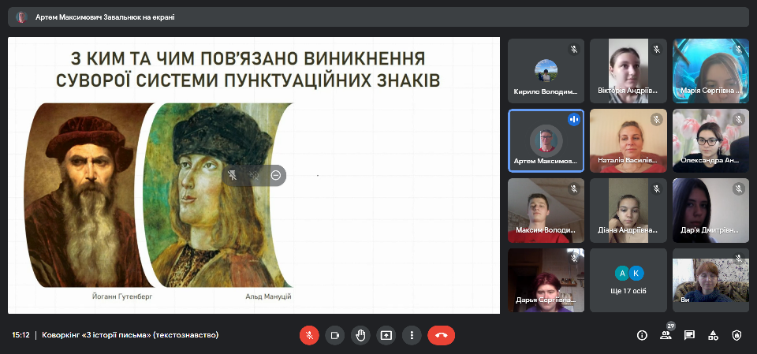
Task: Click the speaking indicator on Артем's tile
Action: 573,120
